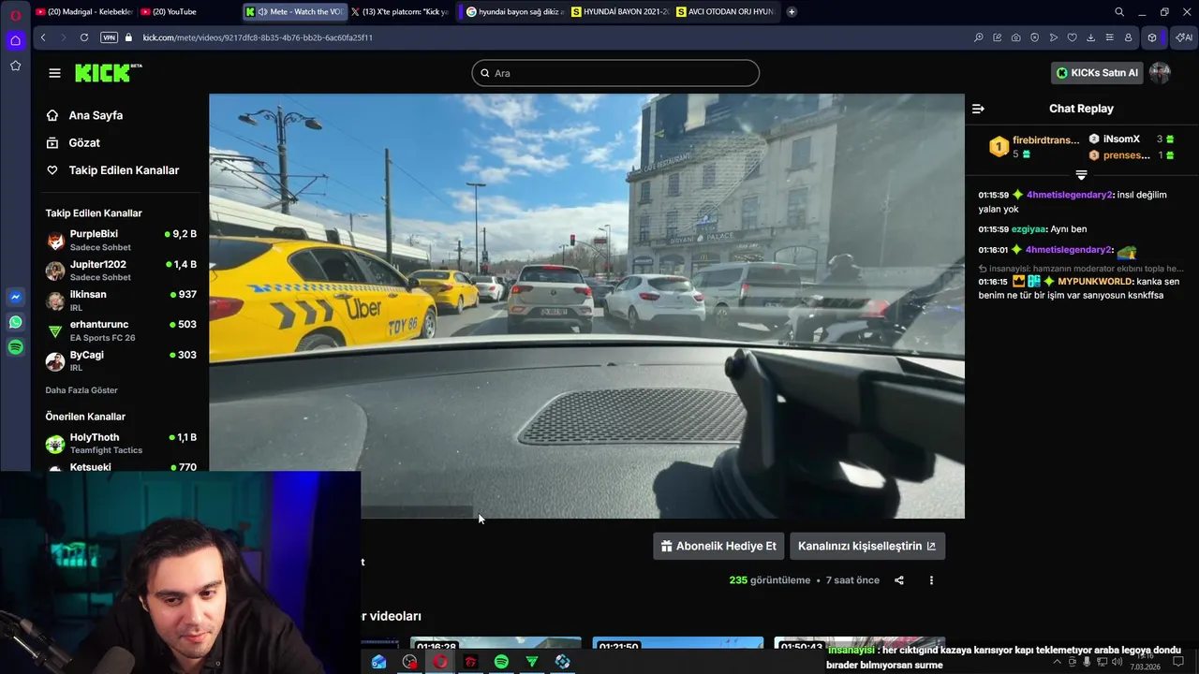Viewport: 1199px width, 674px height.
Task: Open ByCagi channel
Action: (122, 361)
